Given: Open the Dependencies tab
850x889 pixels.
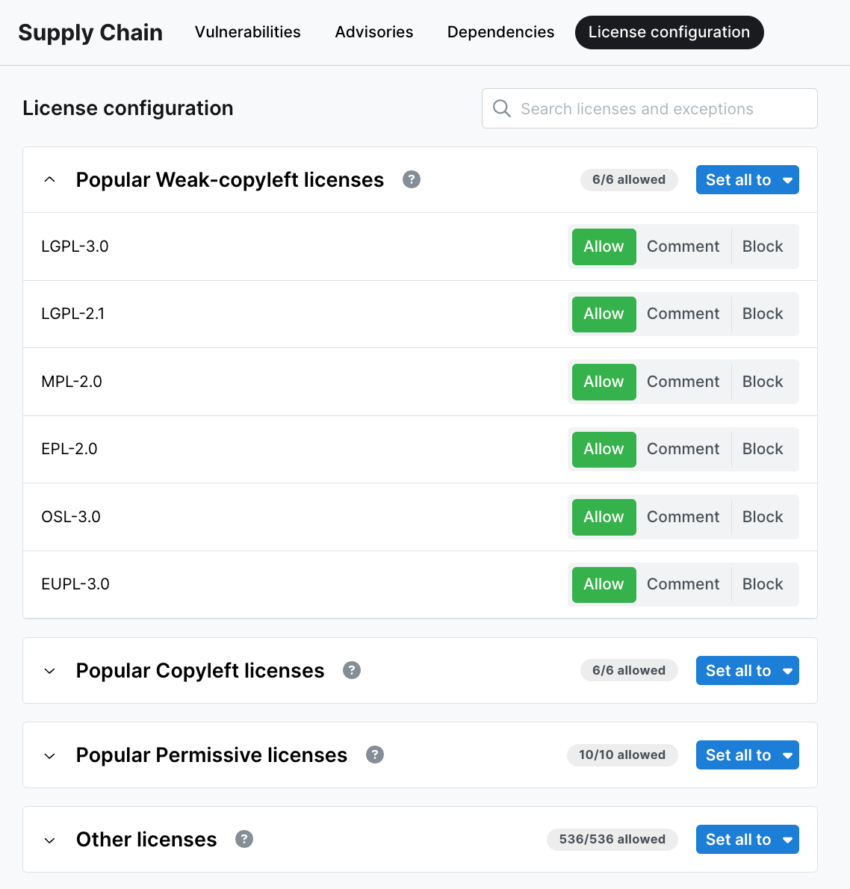Looking at the screenshot, I should (x=500, y=32).
